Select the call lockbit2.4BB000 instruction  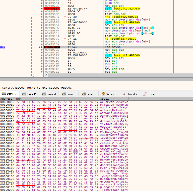[x=118, y=55]
